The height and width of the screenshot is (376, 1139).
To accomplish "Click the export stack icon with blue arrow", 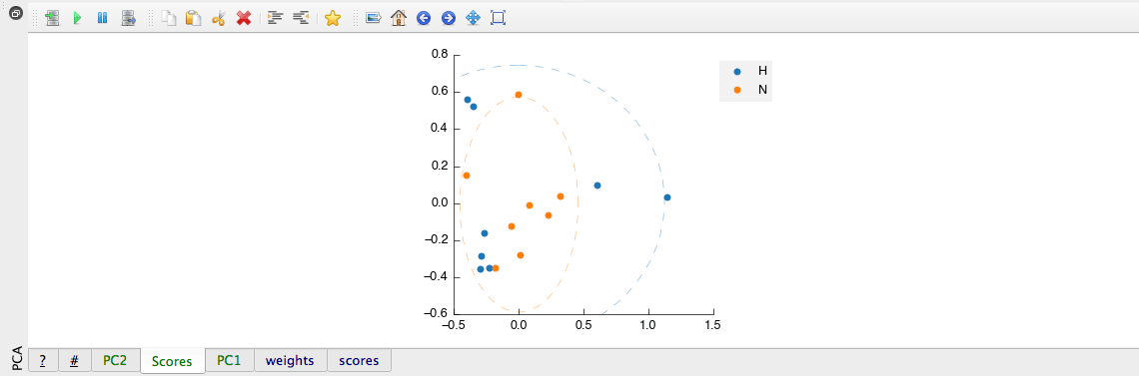I will [129, 18].
